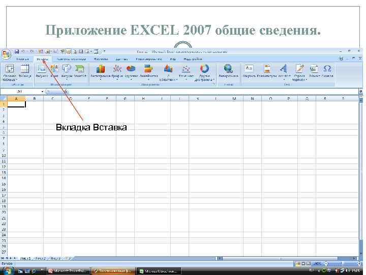Switch to Page Layout view in status bar
This screenshot has width=366, height=275.
(303, 264)
